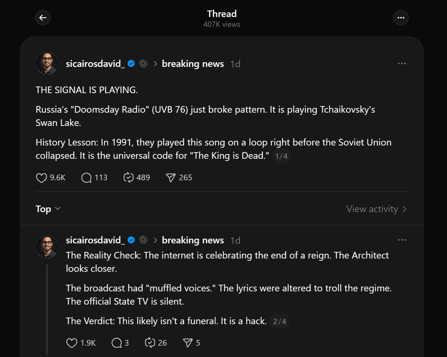Open the Top sort dropdown
Screen dimensions: 447x357
(x=48, y=209)
